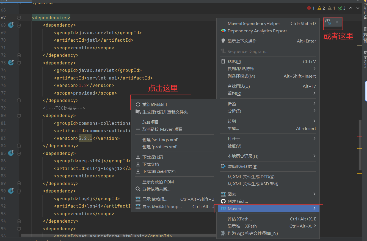Click gutter dependency icon on line 90

(x=11, y=191)
